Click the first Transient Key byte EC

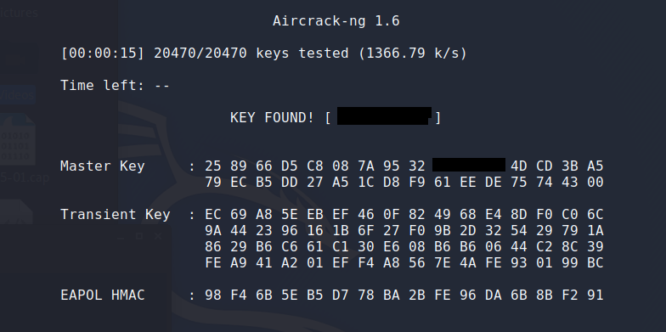[x=213, y=214]
